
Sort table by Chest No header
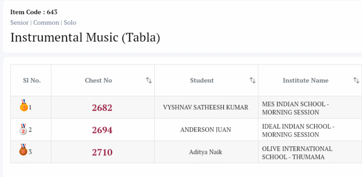click(x=98, y=80)
